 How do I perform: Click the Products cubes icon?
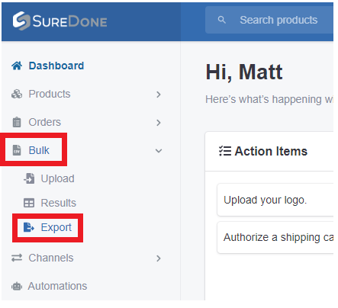tap(17, 94)
